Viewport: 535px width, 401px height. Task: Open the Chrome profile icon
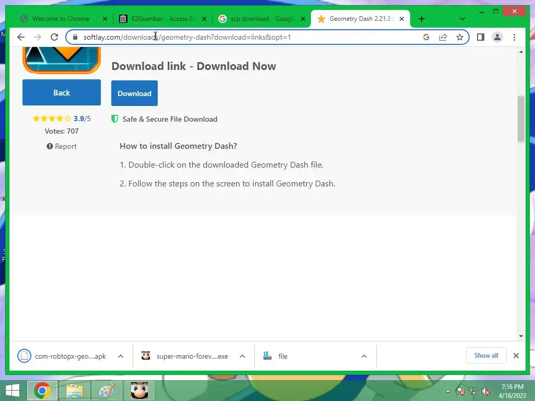click(x=497, y=37)
